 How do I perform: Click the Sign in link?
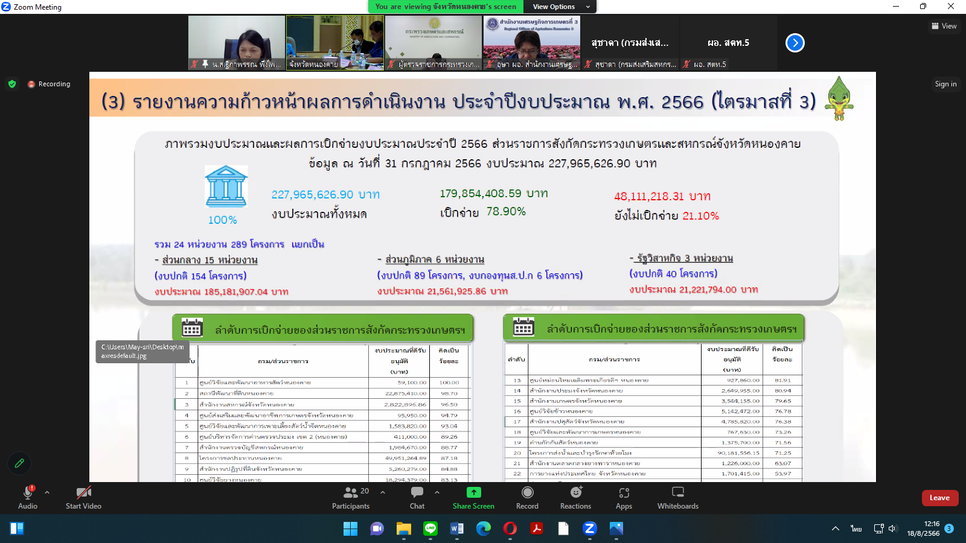(x=945, y=84)
